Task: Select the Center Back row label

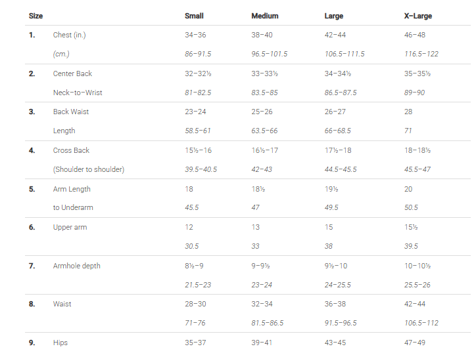Action: pos(72,73)
